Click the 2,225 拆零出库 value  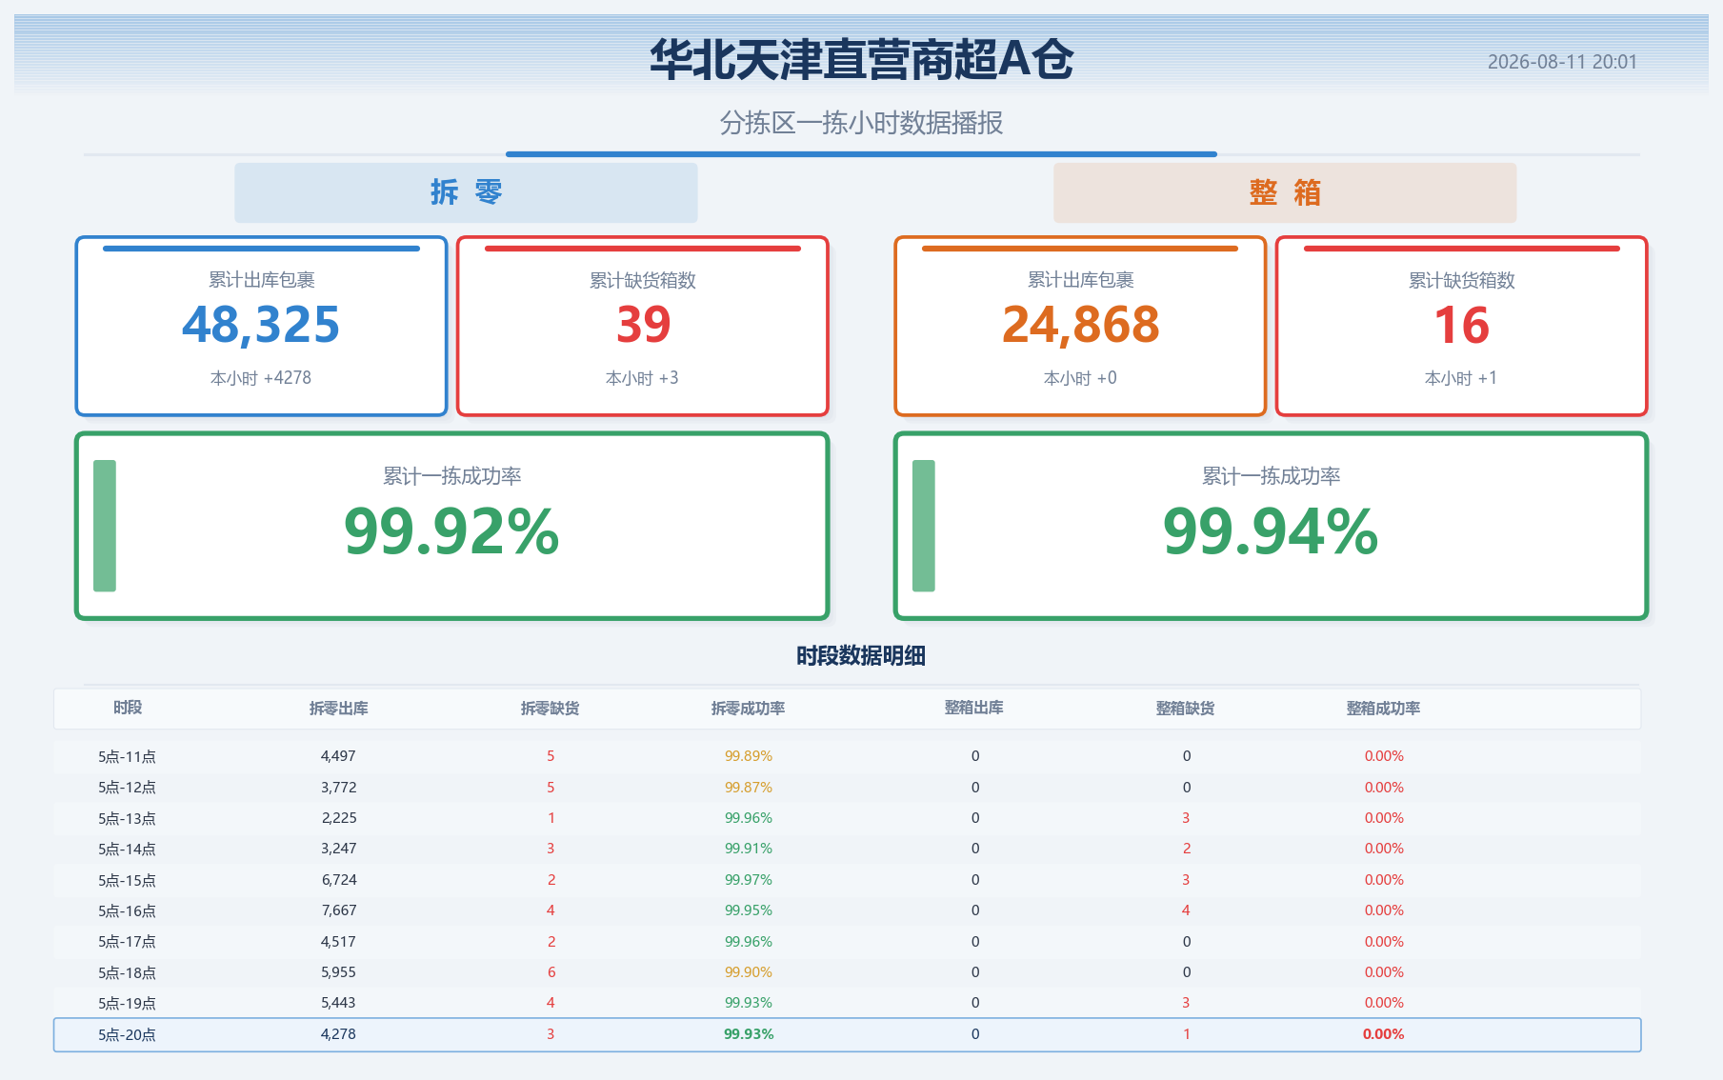338,818
